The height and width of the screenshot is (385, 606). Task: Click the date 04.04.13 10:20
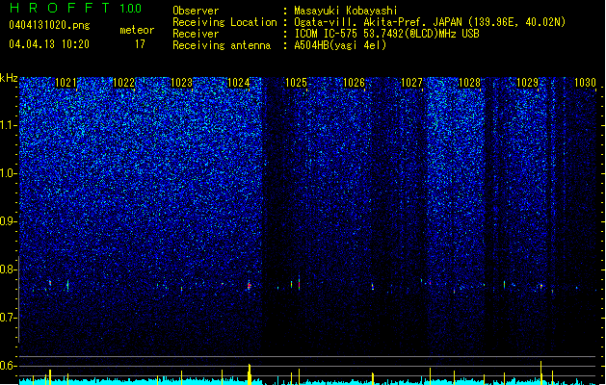pyautogui.click(x=49, y=44)
